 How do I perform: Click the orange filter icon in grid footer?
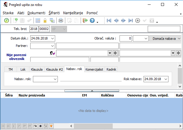[51, 126]
